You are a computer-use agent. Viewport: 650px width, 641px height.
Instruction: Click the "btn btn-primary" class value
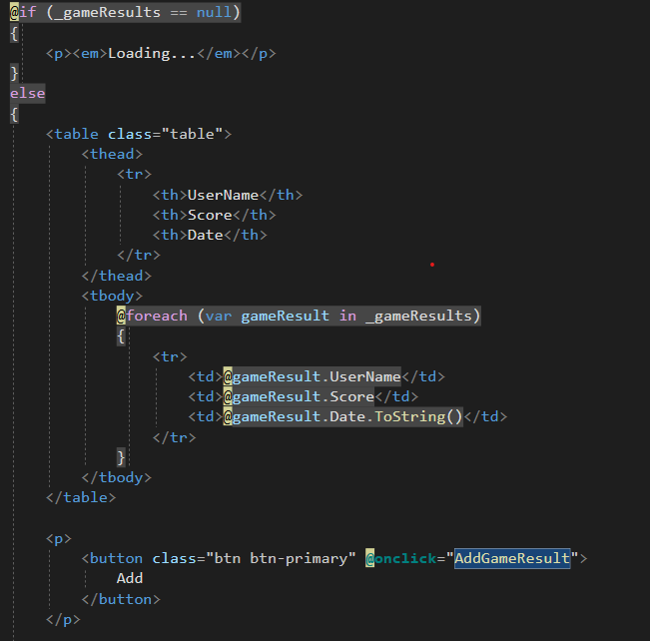(281, 558)
